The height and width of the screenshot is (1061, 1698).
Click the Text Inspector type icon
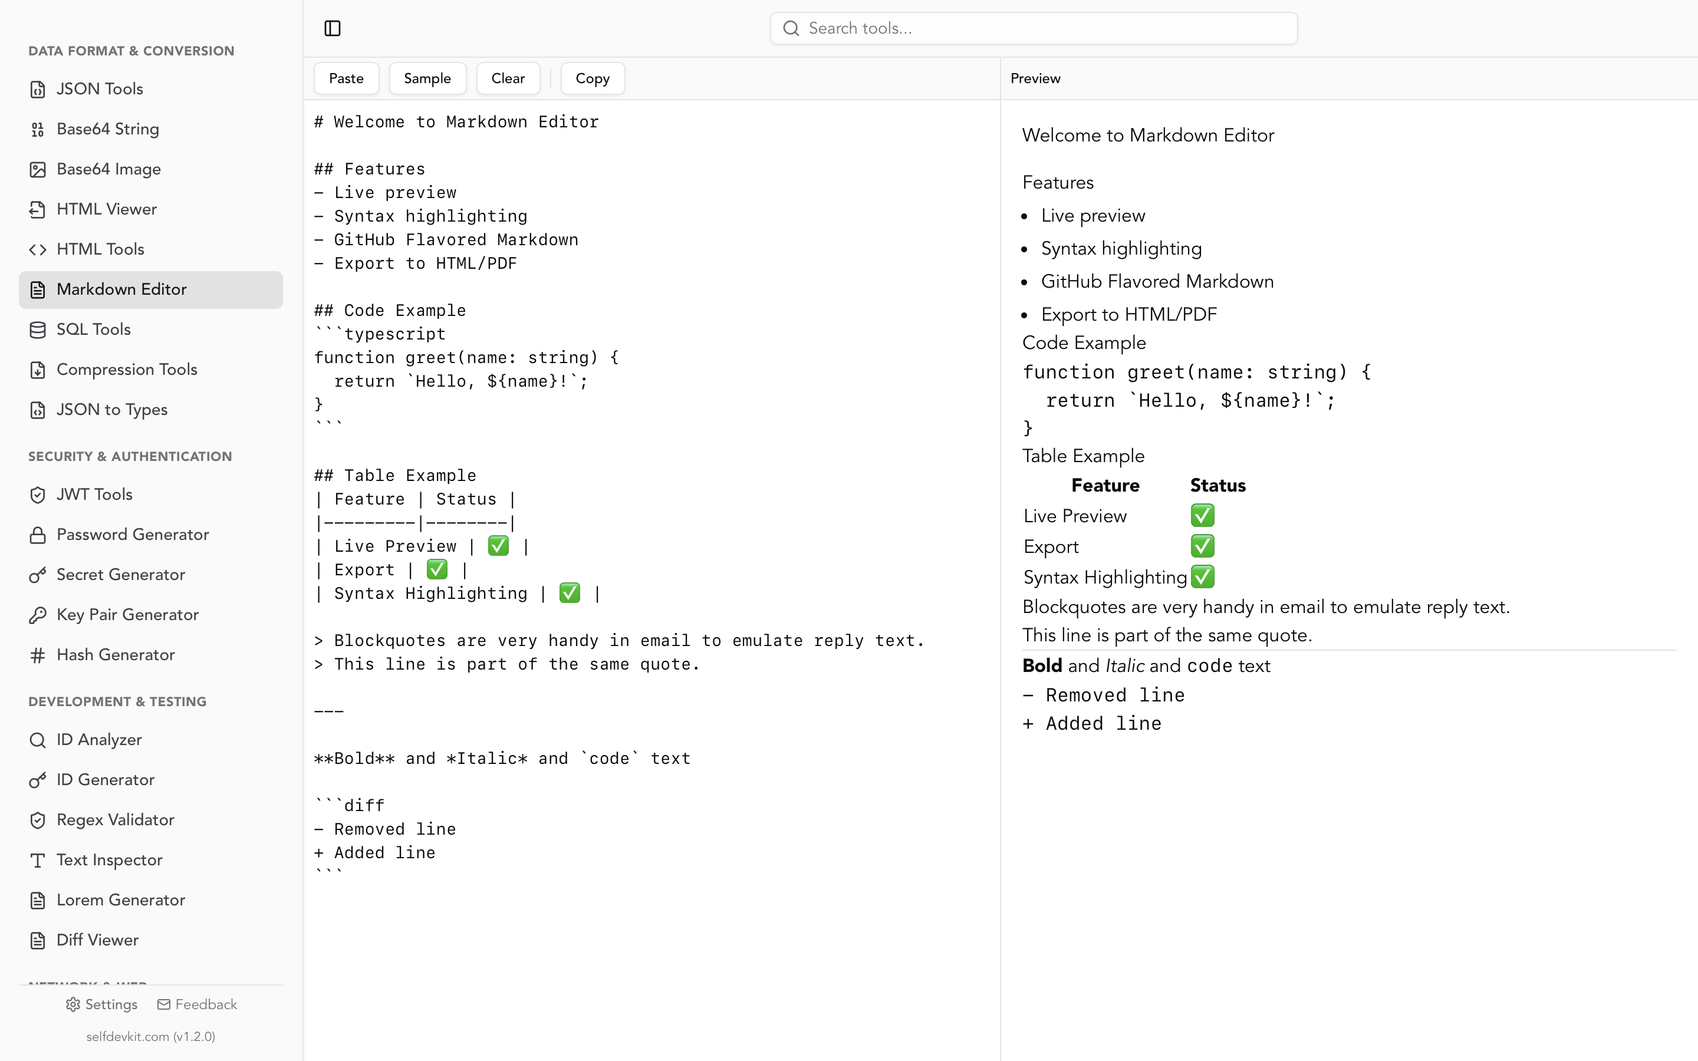[38, 859]
